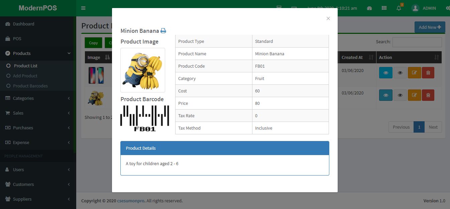Viewport: 450px width, 209px height.
Task: Expand the Purchases menu chevron
Action: [x=69, y=128]
